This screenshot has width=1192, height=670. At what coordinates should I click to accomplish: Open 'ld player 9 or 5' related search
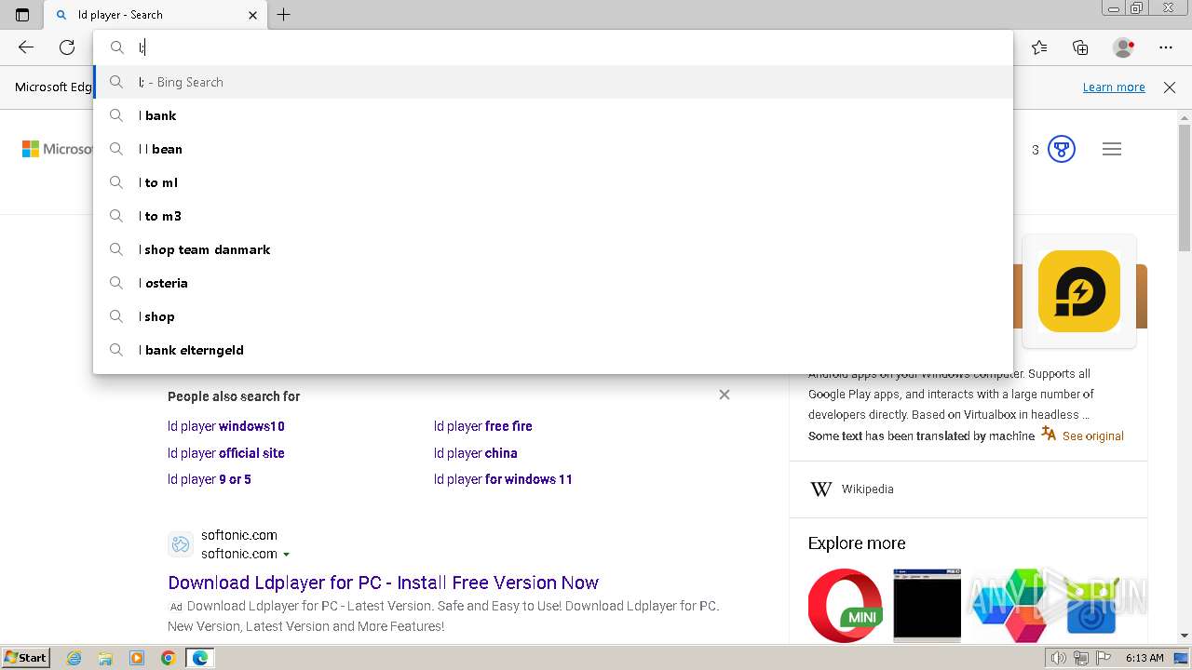click(x=210, y=479)
